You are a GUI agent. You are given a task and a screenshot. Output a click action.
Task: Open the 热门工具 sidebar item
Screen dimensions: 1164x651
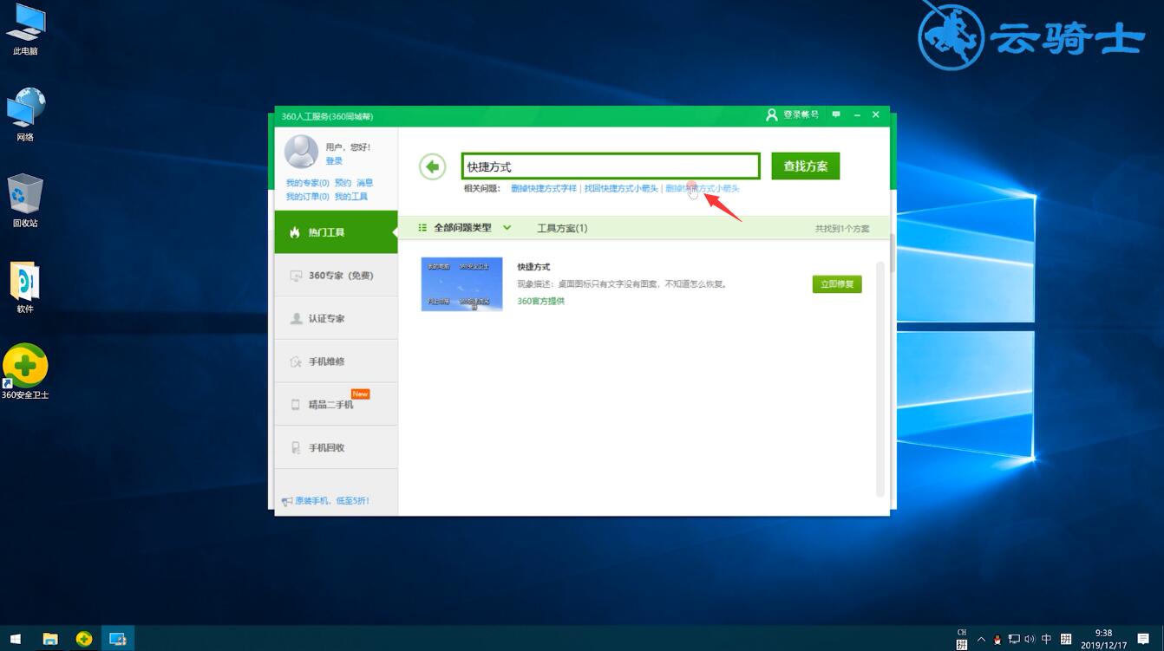click(336, 232)
